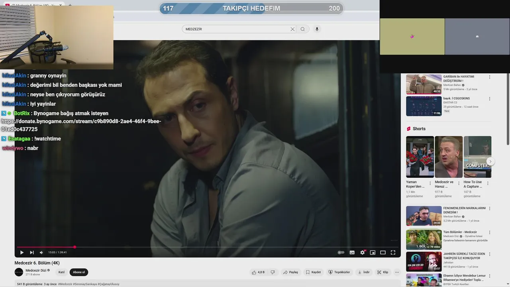510x287 pixels.
Task: Open the Teşekkürler button
Action: click(339, 272)
